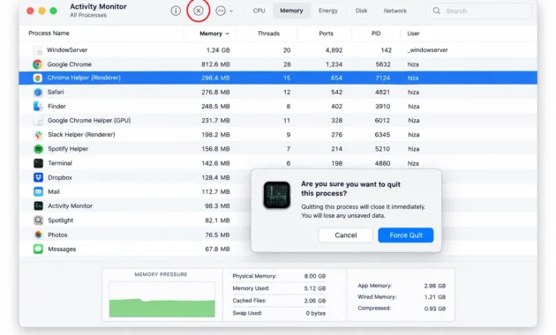Viewport: 556px width, 335px height.
Task: Click the Spotify Helper green icon
Action: pyautogui.click(x=38, y=149)
